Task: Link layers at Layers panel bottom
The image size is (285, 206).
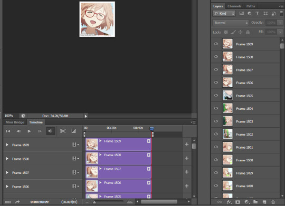Action: coord(220,202)
